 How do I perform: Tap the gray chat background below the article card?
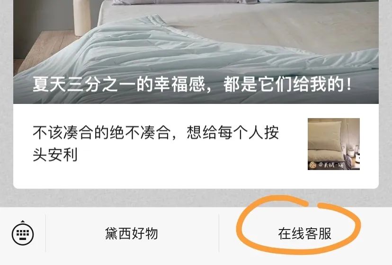point(196,197)
